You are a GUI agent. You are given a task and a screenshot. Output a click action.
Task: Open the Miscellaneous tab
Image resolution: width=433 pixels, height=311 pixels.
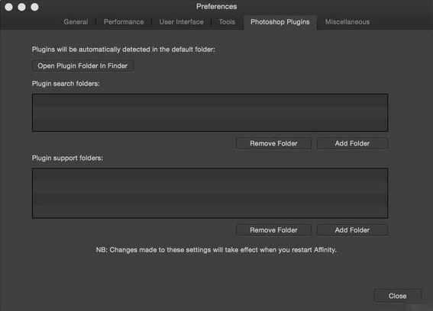347,22
